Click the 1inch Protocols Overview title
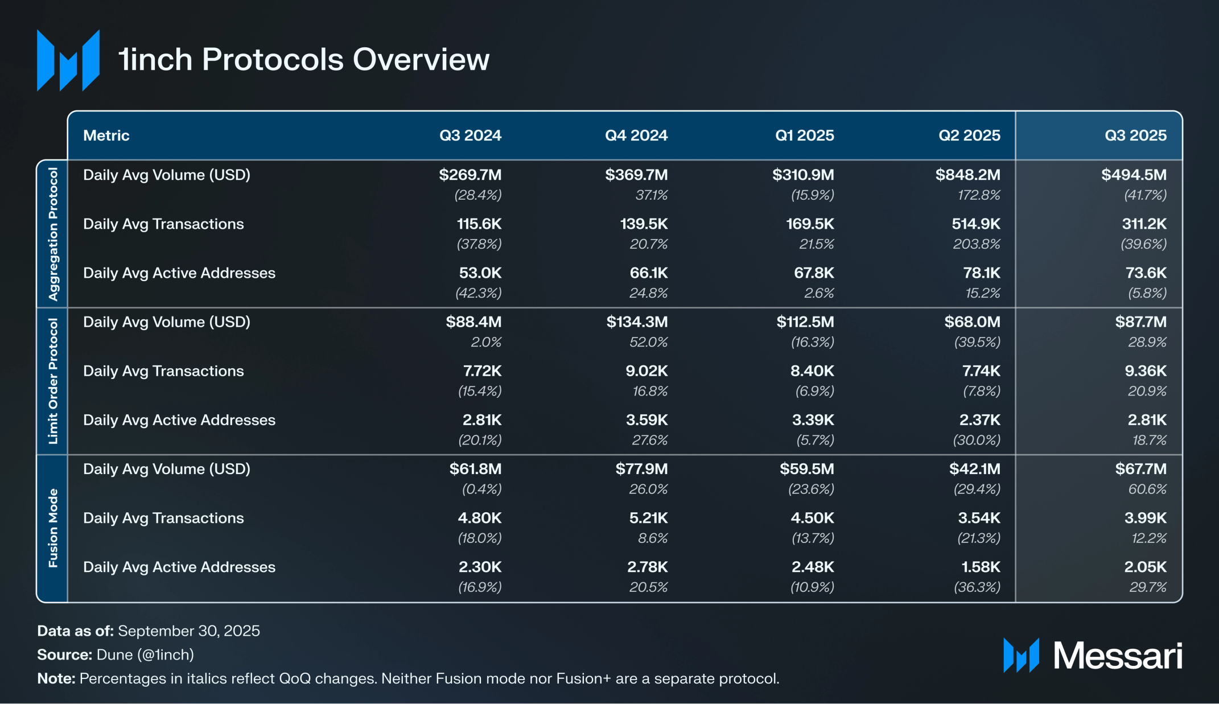The image size is (1219, 704). pos(303,59)
